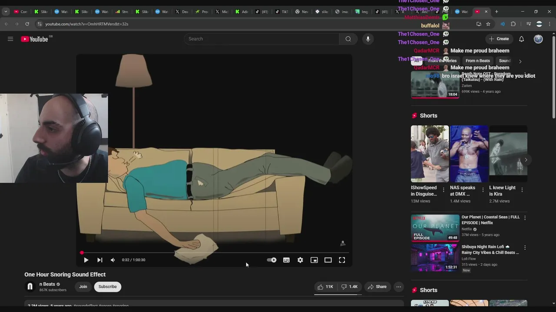The width and height of the screenshot is (556, 312).
Task: Open YouTube notifications bell
Action: (x=521, y=39)
